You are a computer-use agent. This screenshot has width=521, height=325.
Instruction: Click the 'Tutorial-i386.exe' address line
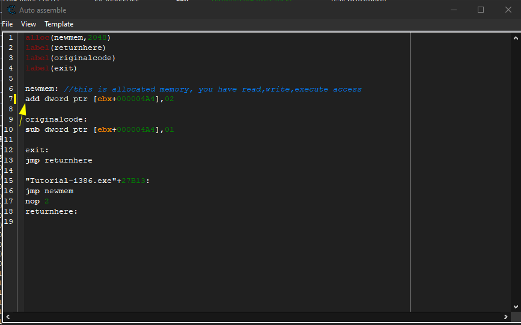click(x=87, y=181)
